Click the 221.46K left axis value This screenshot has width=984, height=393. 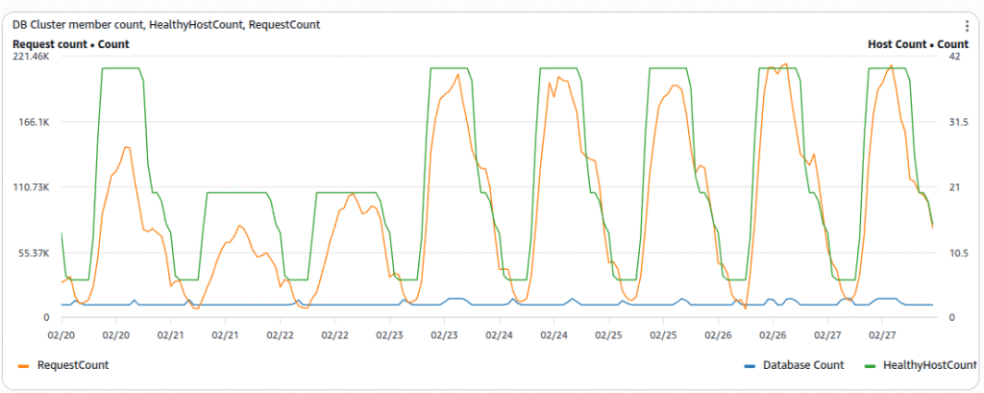[x=32, y=57]
